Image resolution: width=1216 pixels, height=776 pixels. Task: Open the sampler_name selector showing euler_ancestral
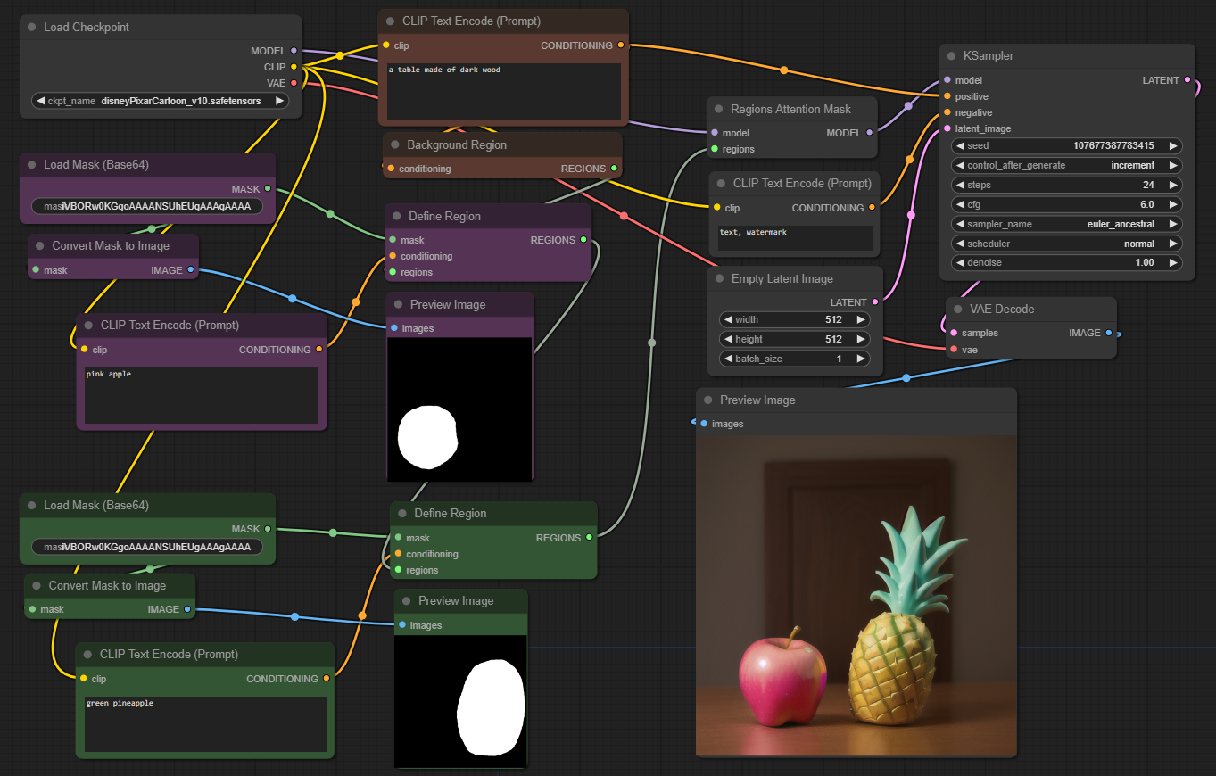tap(1066, 224)
